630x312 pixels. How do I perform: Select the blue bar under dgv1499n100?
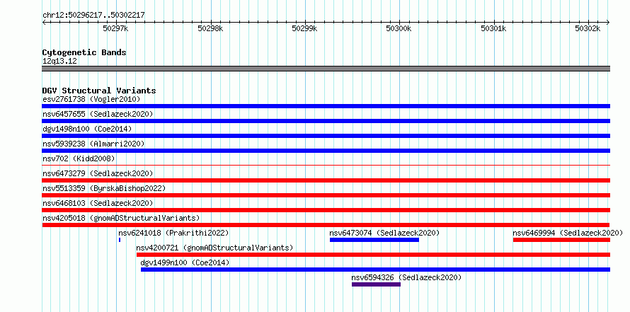pyautogui.click(x=375, y=270)
